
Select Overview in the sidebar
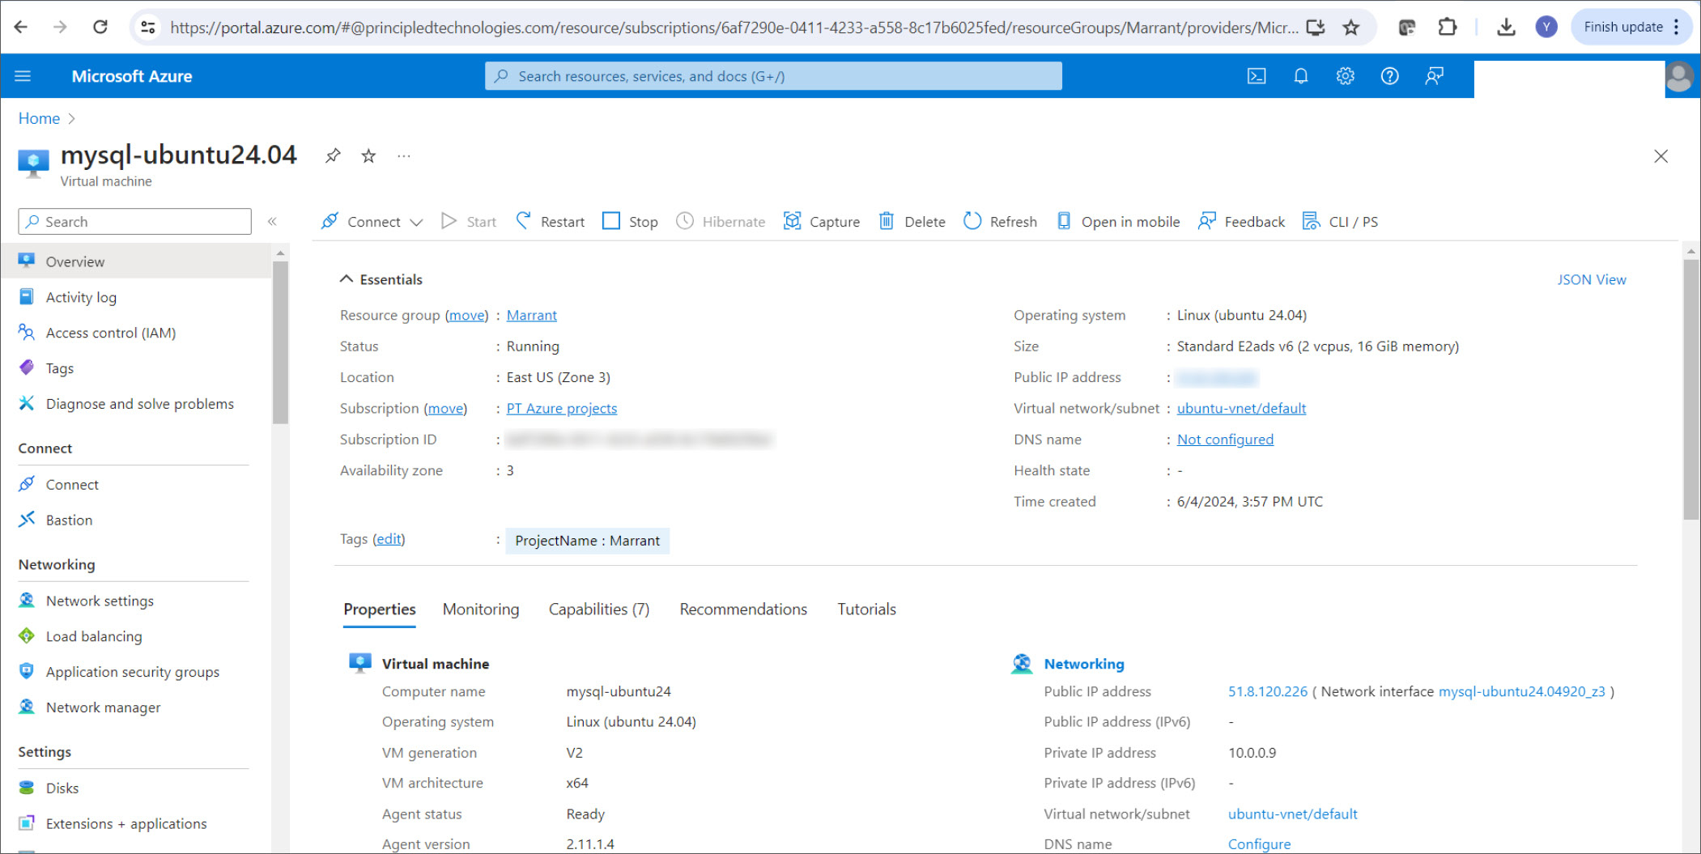pos(136,261)
